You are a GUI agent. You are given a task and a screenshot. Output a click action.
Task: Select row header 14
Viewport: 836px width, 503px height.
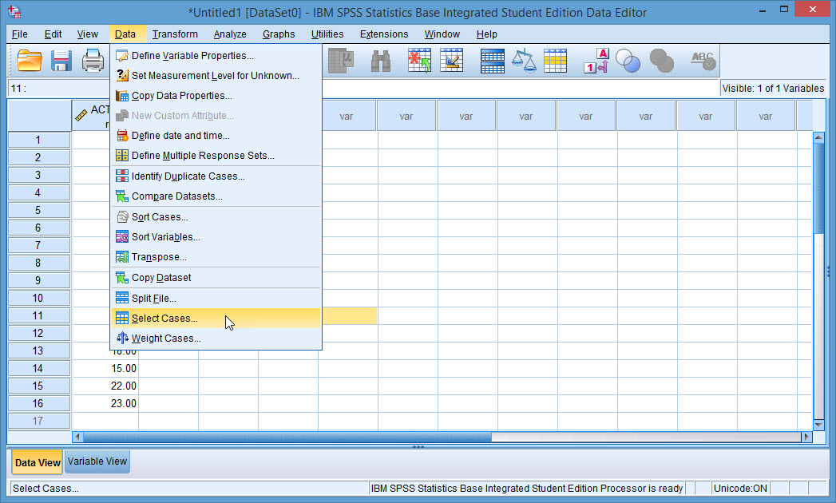38,368
